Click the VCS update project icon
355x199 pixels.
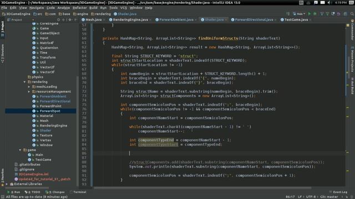[x=322, y=14]
